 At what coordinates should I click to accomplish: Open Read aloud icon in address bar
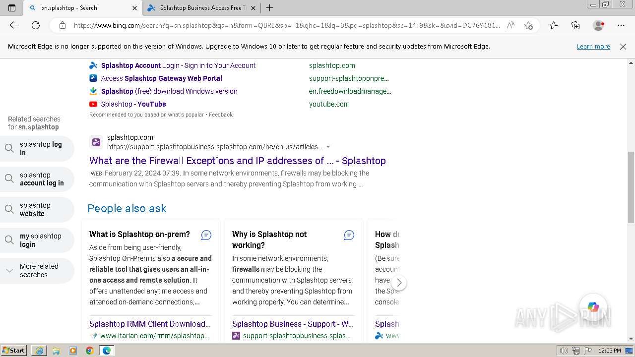tap(510, 25)
